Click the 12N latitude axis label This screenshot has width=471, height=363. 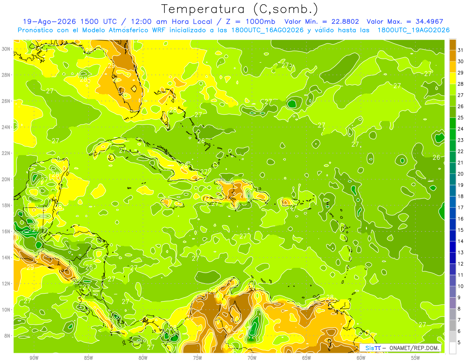click(6, 284)
